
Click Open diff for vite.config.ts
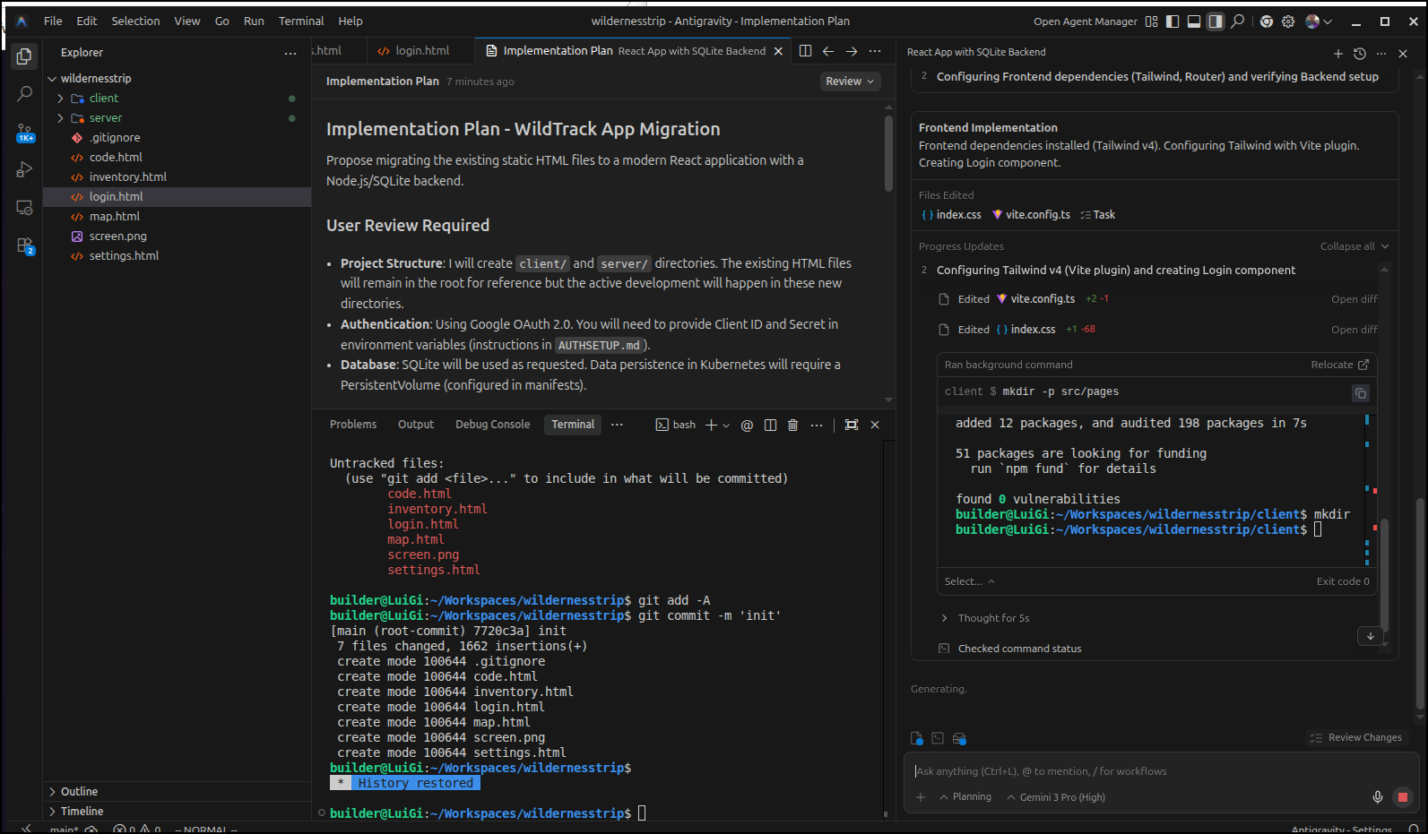1354,299
